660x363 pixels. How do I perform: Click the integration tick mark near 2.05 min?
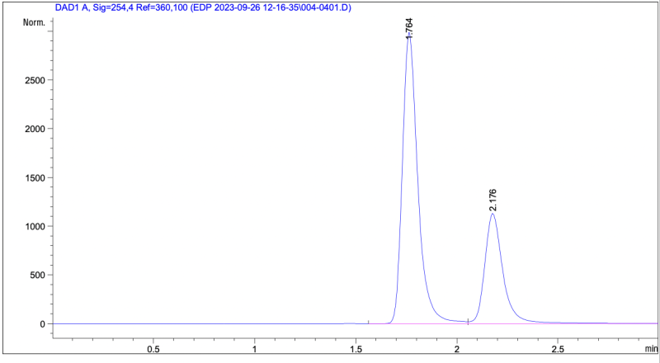pos(468,322)
